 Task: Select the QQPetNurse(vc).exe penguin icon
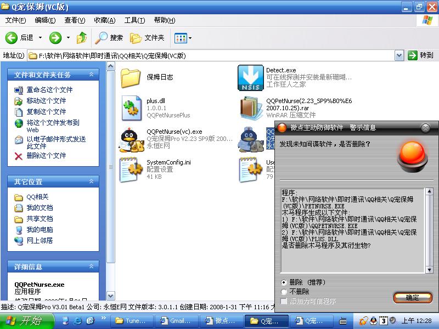click(x=131, y=139)
